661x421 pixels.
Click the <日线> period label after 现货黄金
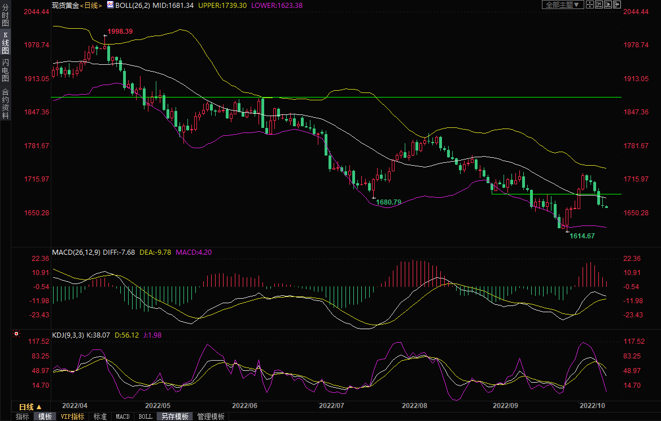(91, 5)
